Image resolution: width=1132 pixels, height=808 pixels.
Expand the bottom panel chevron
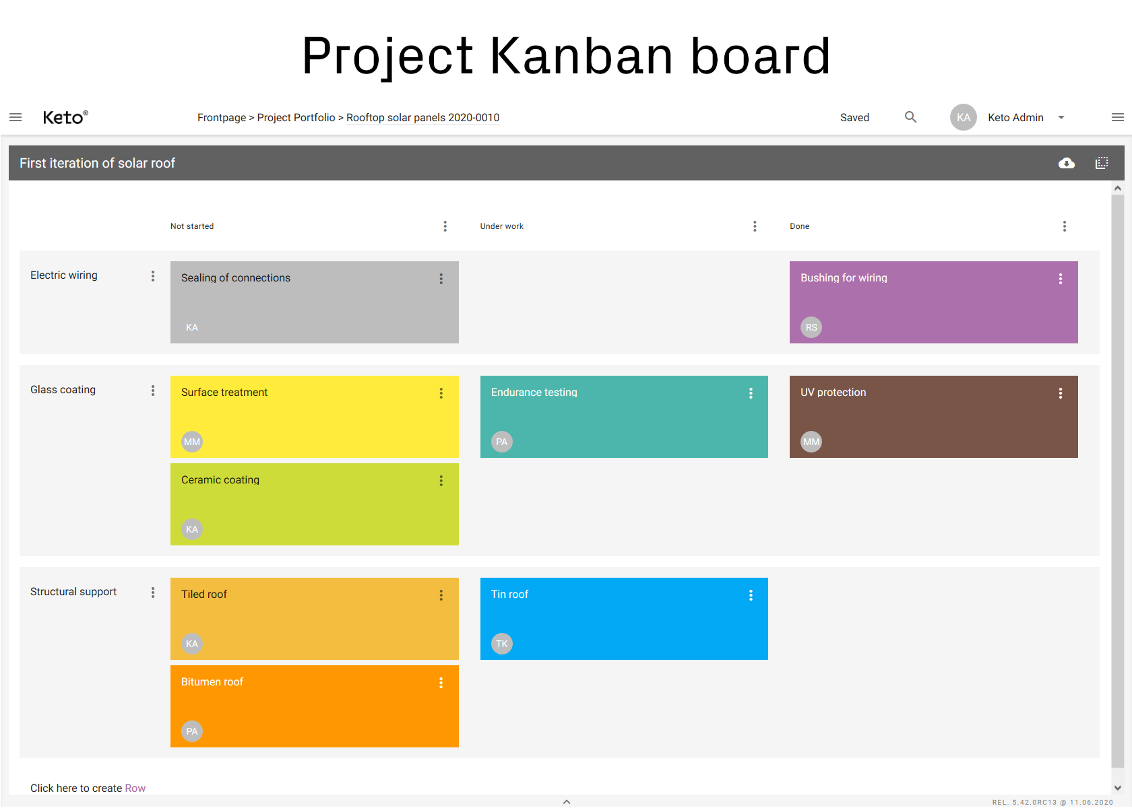tap(567, 801)
